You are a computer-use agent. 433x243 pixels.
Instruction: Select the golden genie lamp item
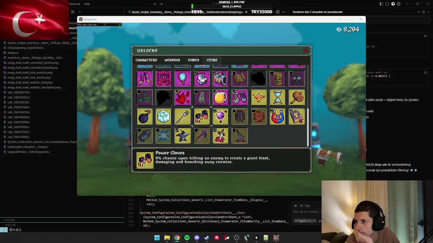pyautogui.click(x=259, y=98)
